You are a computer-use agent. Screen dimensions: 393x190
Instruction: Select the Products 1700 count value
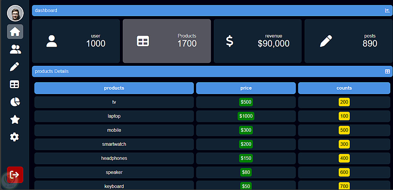[x=187, y=43]
